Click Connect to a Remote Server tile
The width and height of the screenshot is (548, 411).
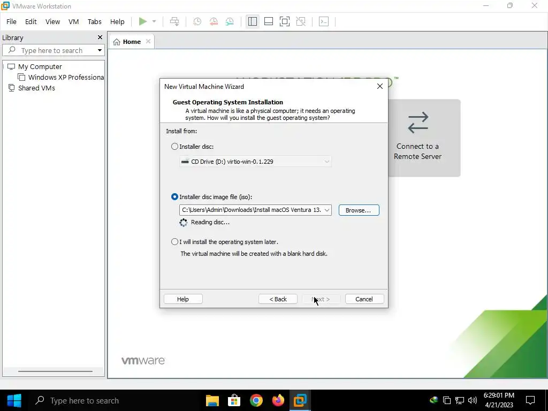click(x=424, y=138)
